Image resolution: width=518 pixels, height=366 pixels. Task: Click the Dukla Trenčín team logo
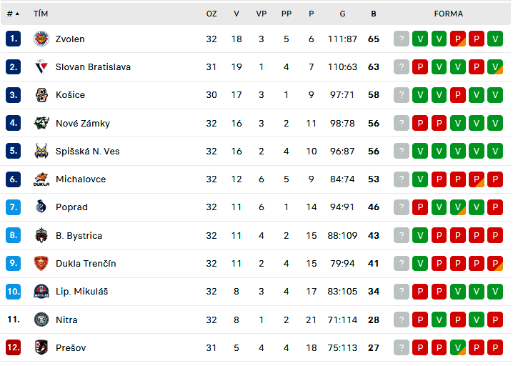[41, 264]
